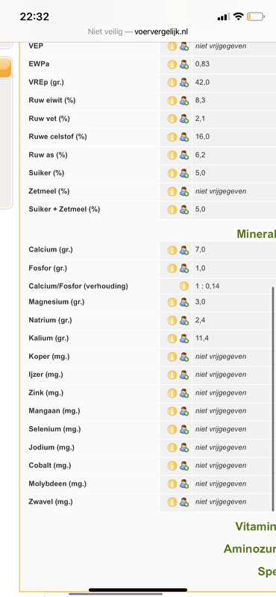This screenshot has height=597, width=276.
Task: Click the vertical scrollbar on the right edge
Action: [x=273, y=398]
